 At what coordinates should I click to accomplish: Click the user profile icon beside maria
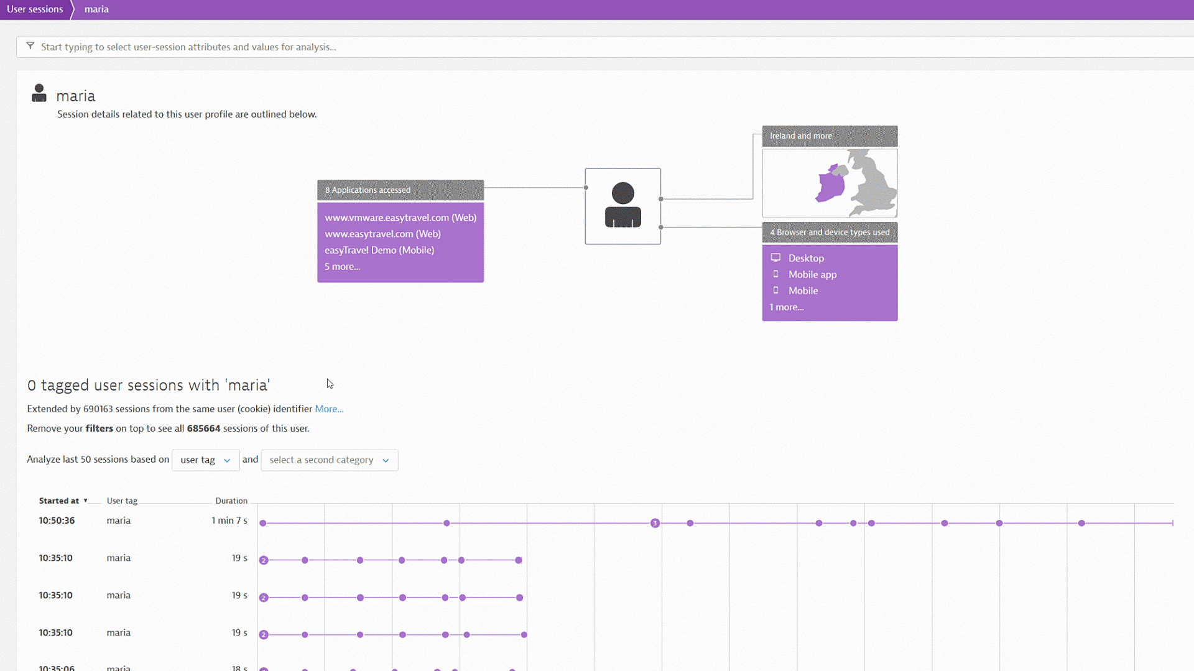coord(39,93)
